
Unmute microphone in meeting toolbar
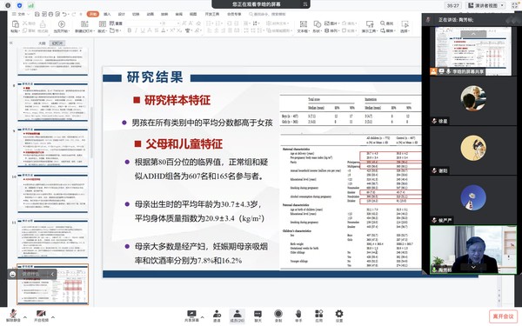(13, 316)
